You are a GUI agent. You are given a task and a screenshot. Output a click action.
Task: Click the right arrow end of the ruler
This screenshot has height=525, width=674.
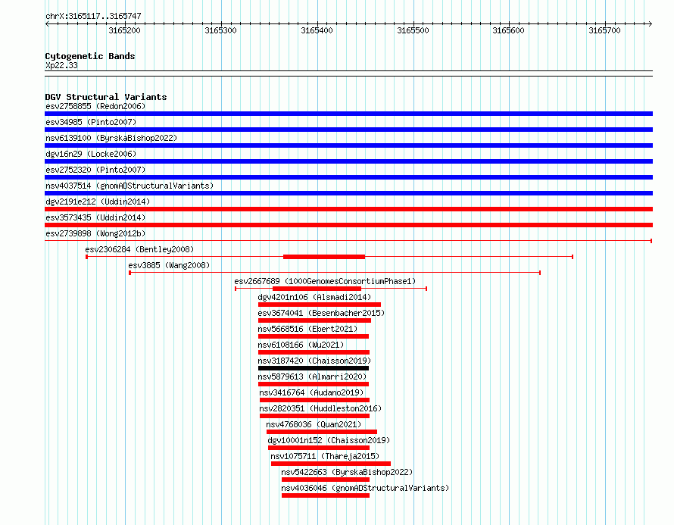click(x=651, y=23)
